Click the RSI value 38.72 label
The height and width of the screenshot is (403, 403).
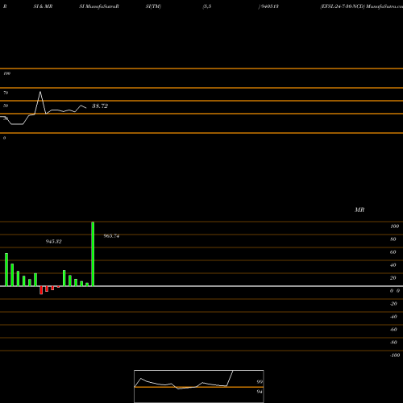click(x=100, y=106)
